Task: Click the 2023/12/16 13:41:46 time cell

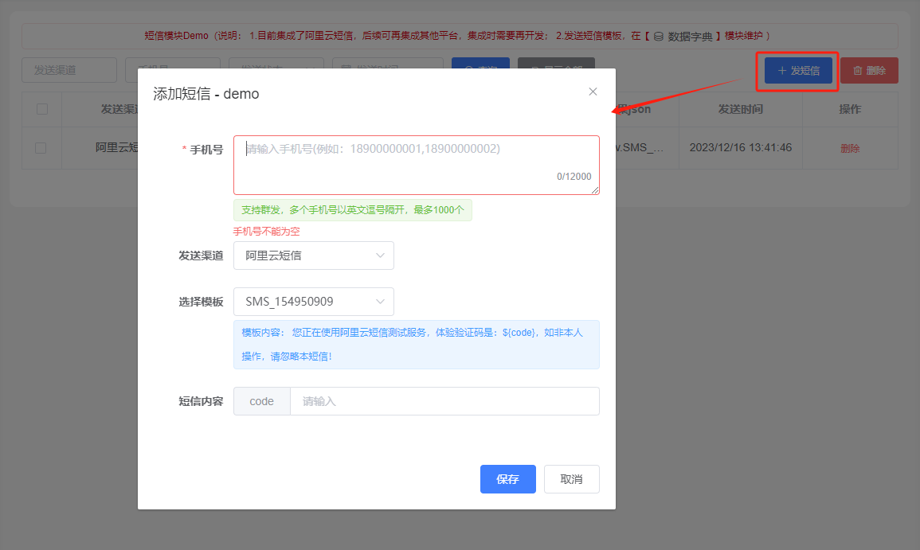Action: pyautogui.click(x=740, y=148)
